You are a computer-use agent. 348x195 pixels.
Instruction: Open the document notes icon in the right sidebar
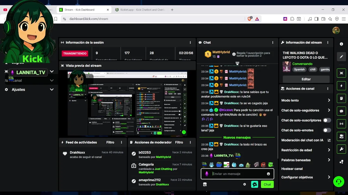(x=341, y=98)
